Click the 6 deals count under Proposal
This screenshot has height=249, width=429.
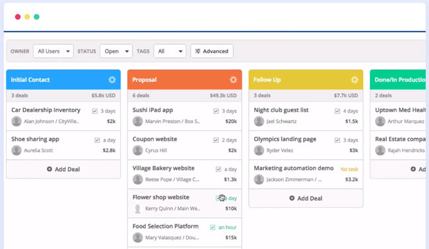(141, 96)
